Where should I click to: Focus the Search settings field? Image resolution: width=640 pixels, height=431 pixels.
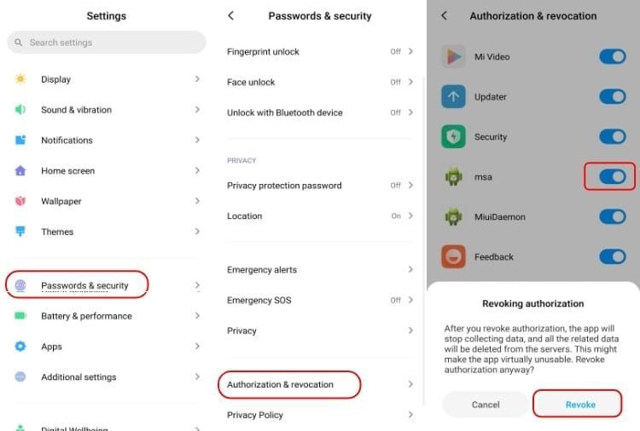pyautogui.click(x=107, y=43)
